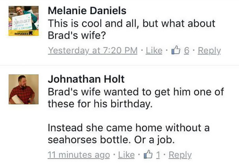The height and width of the screenshot is (163, 239).
Task: Click the "Brad's wife wanted to get him" line
Action: 135,92
